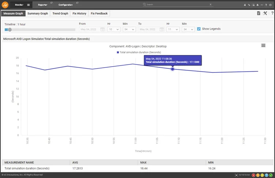Open the Reporter module
The height and width of the screenshot is (178, 275).
pyautogui.click(x=43, y=5)
